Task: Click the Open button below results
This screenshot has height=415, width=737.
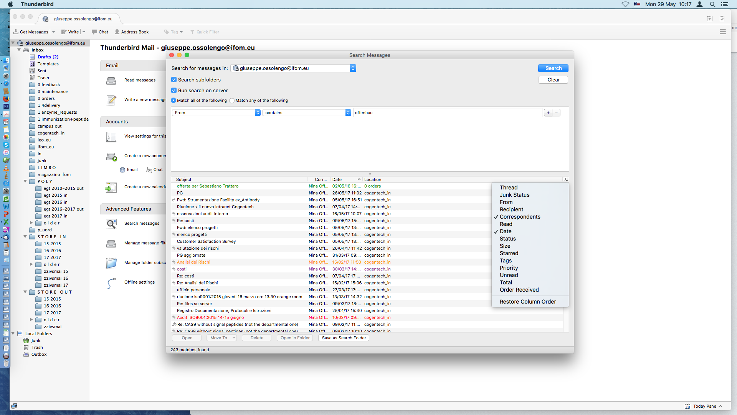Action: coord(187,338)
